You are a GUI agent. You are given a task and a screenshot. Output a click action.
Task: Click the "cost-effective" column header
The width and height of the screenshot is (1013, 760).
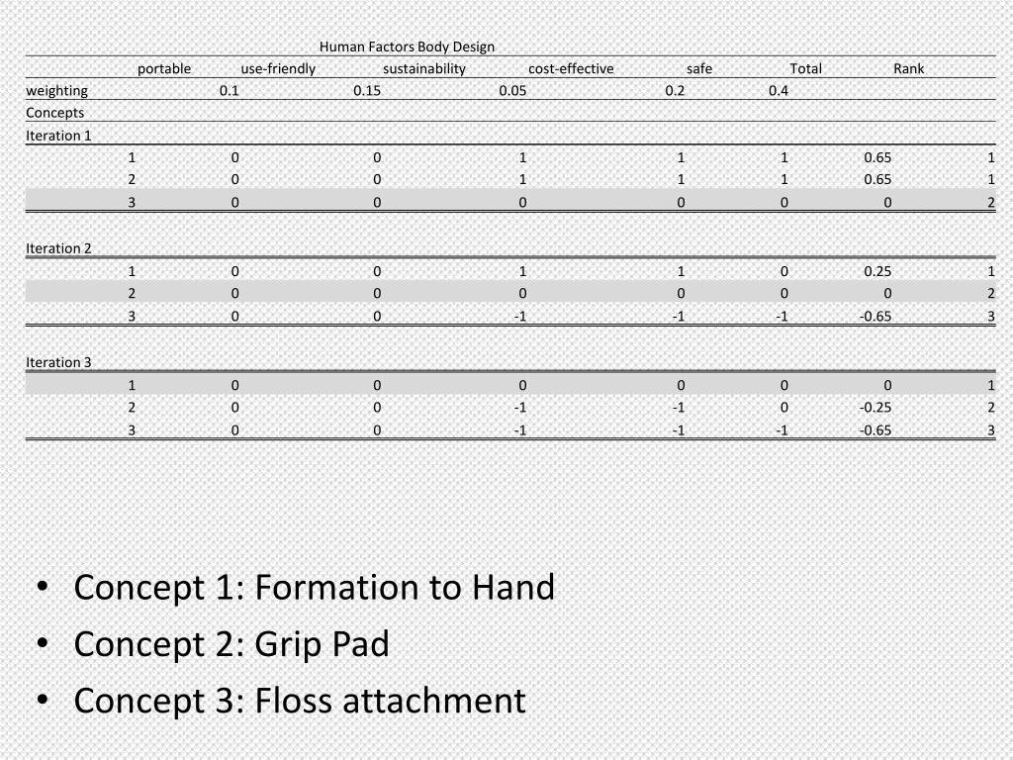[x=571, y=68]
